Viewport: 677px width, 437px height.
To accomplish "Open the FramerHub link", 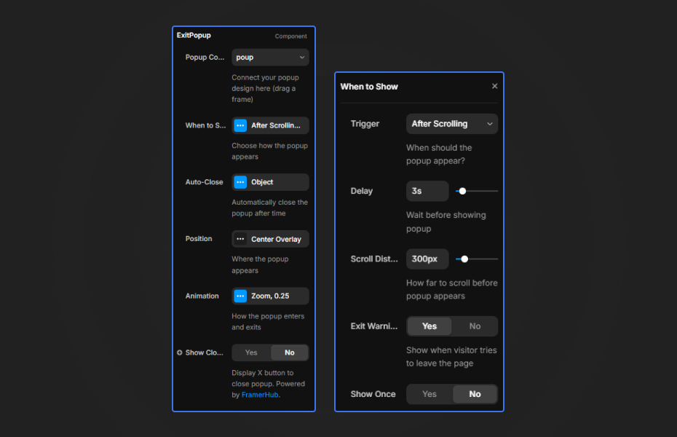I will pos(260,395).
